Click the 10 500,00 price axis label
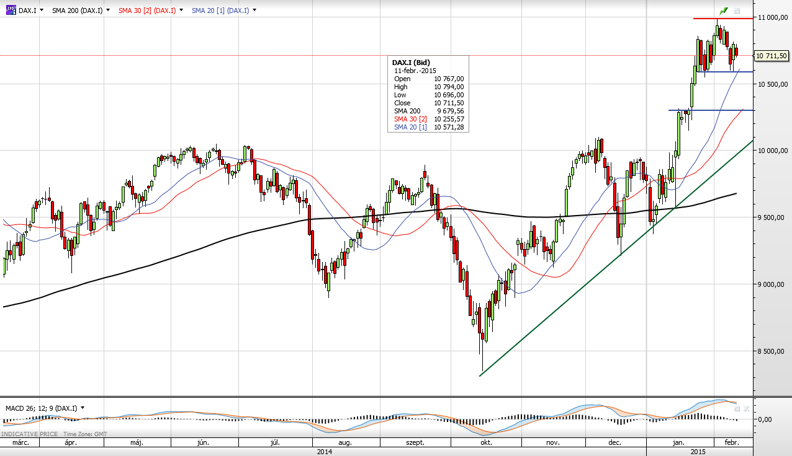 coord(772,85)
